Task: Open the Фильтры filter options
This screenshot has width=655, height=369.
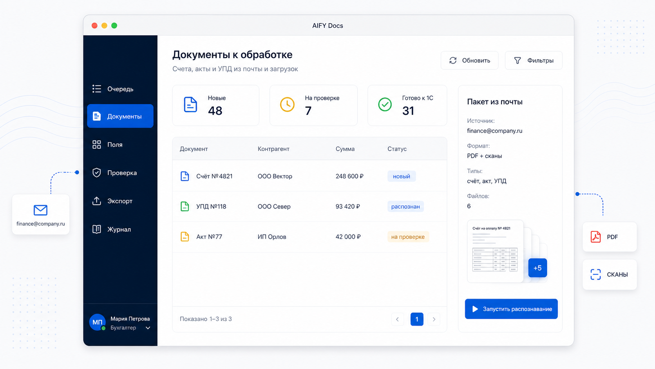Action: pyautogui.click(x=534, y=60)
